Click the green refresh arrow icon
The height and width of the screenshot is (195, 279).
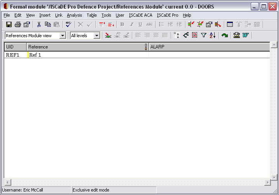coord(225,35)
